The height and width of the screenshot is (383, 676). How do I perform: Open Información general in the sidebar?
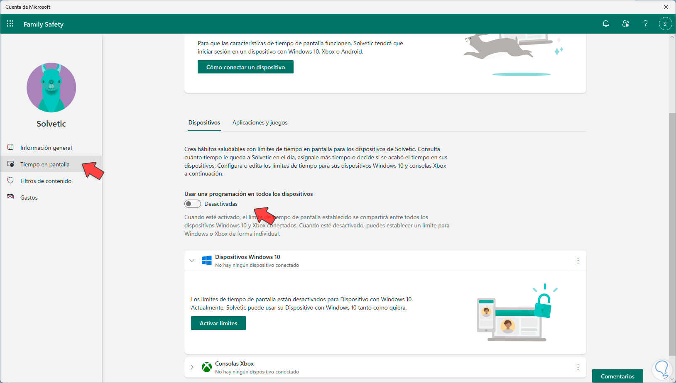point(51,148)
